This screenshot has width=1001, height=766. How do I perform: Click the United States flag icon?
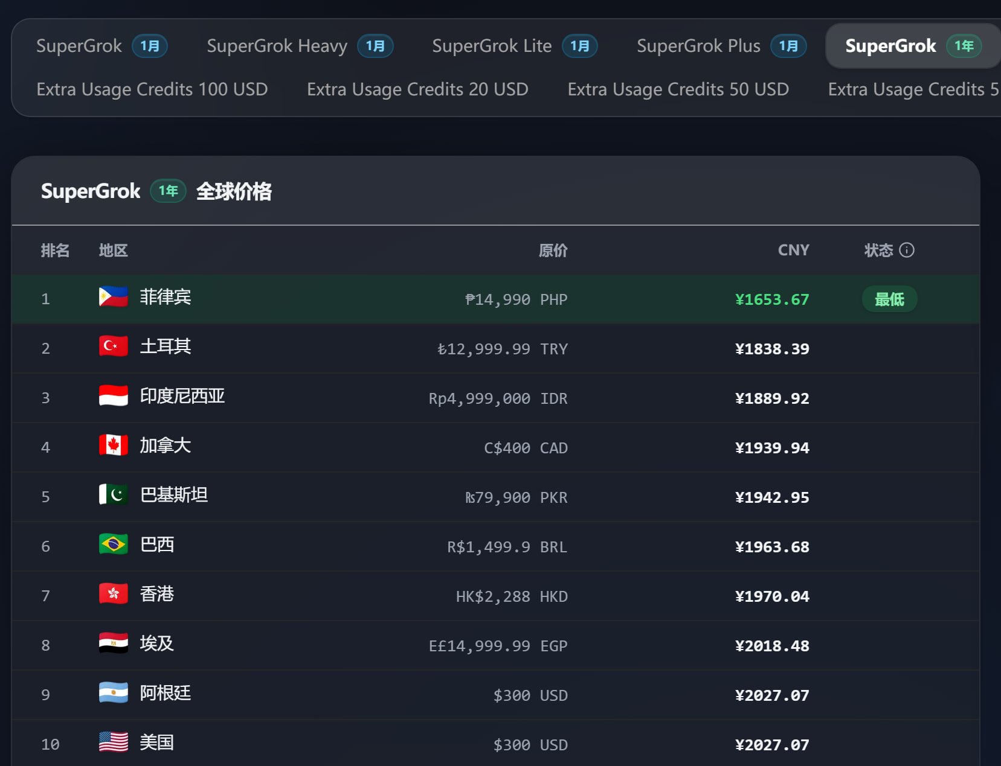(x=114, y=742)
